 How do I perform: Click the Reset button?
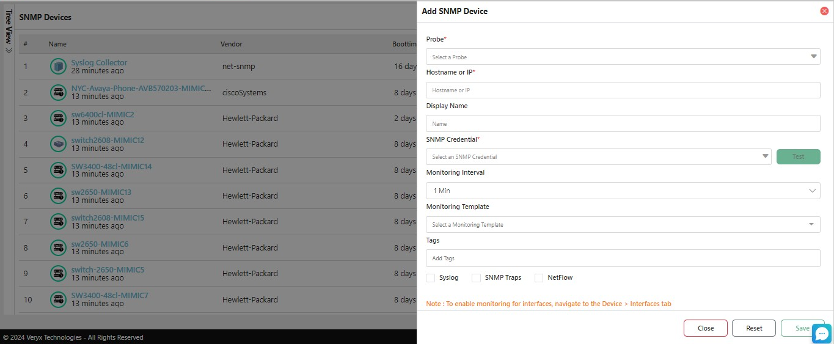click(x=753, y=328)
